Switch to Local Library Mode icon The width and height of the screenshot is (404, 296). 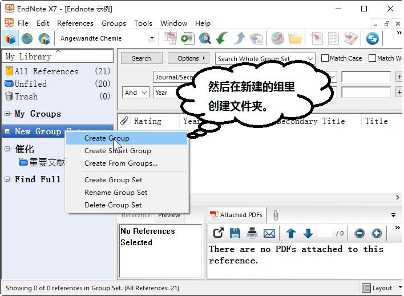click(x=10, y=39)
